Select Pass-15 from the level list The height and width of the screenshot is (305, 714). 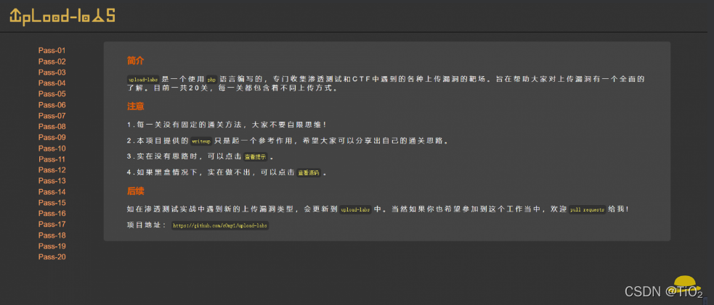52,202
